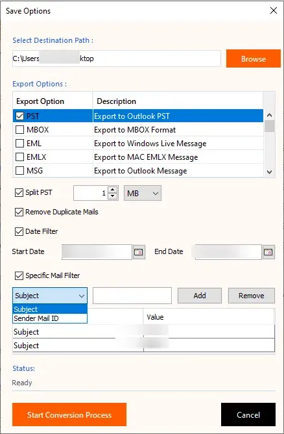This screenshot has width=284, height=434.
Task: Uncheck the PST export option checkbox
Action: pos(19,116)
